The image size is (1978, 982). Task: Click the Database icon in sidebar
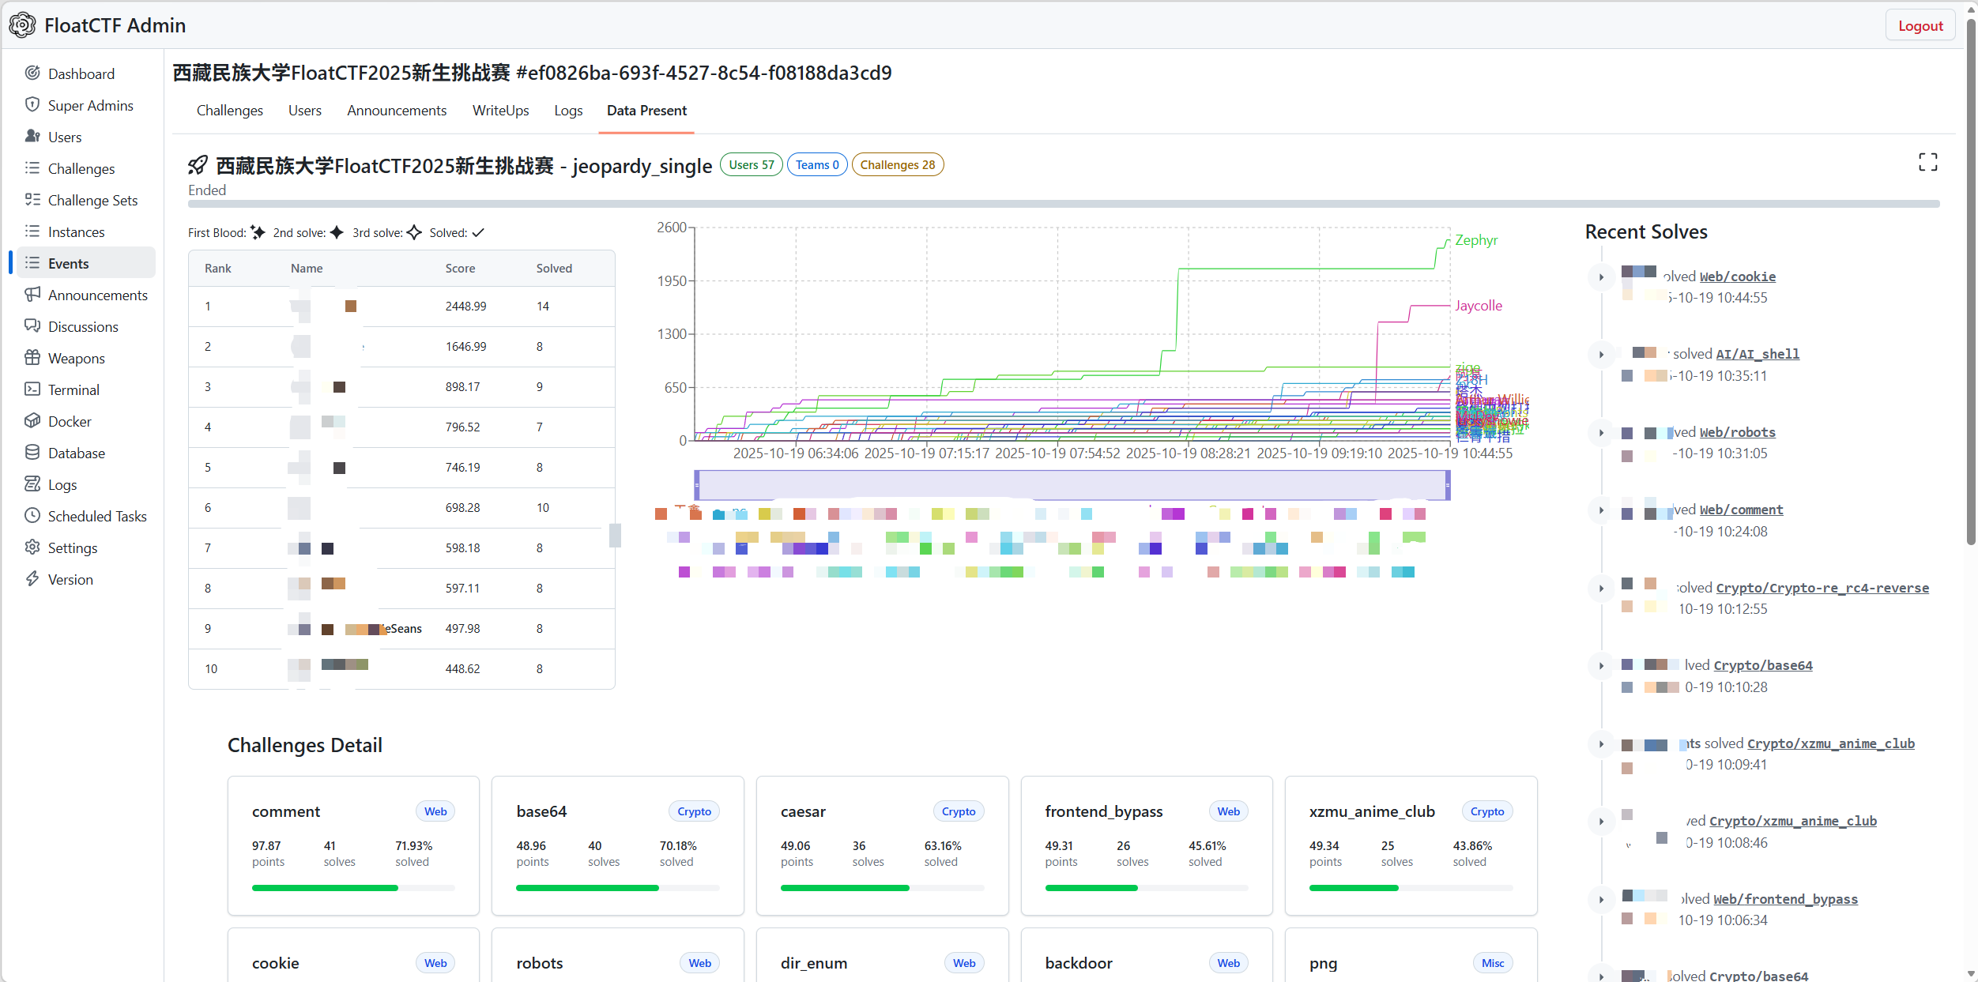coord(32,453)
